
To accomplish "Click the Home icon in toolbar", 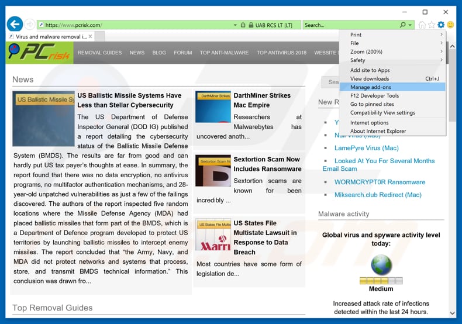I will 422,25.
